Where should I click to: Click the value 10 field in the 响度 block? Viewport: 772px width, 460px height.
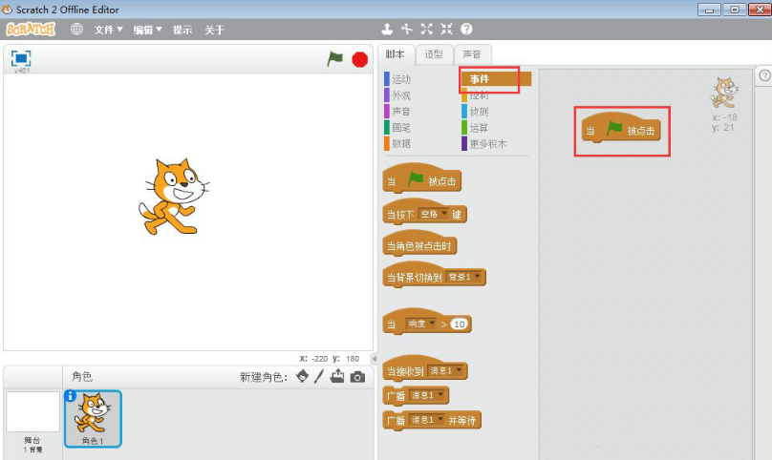[459, 324]
